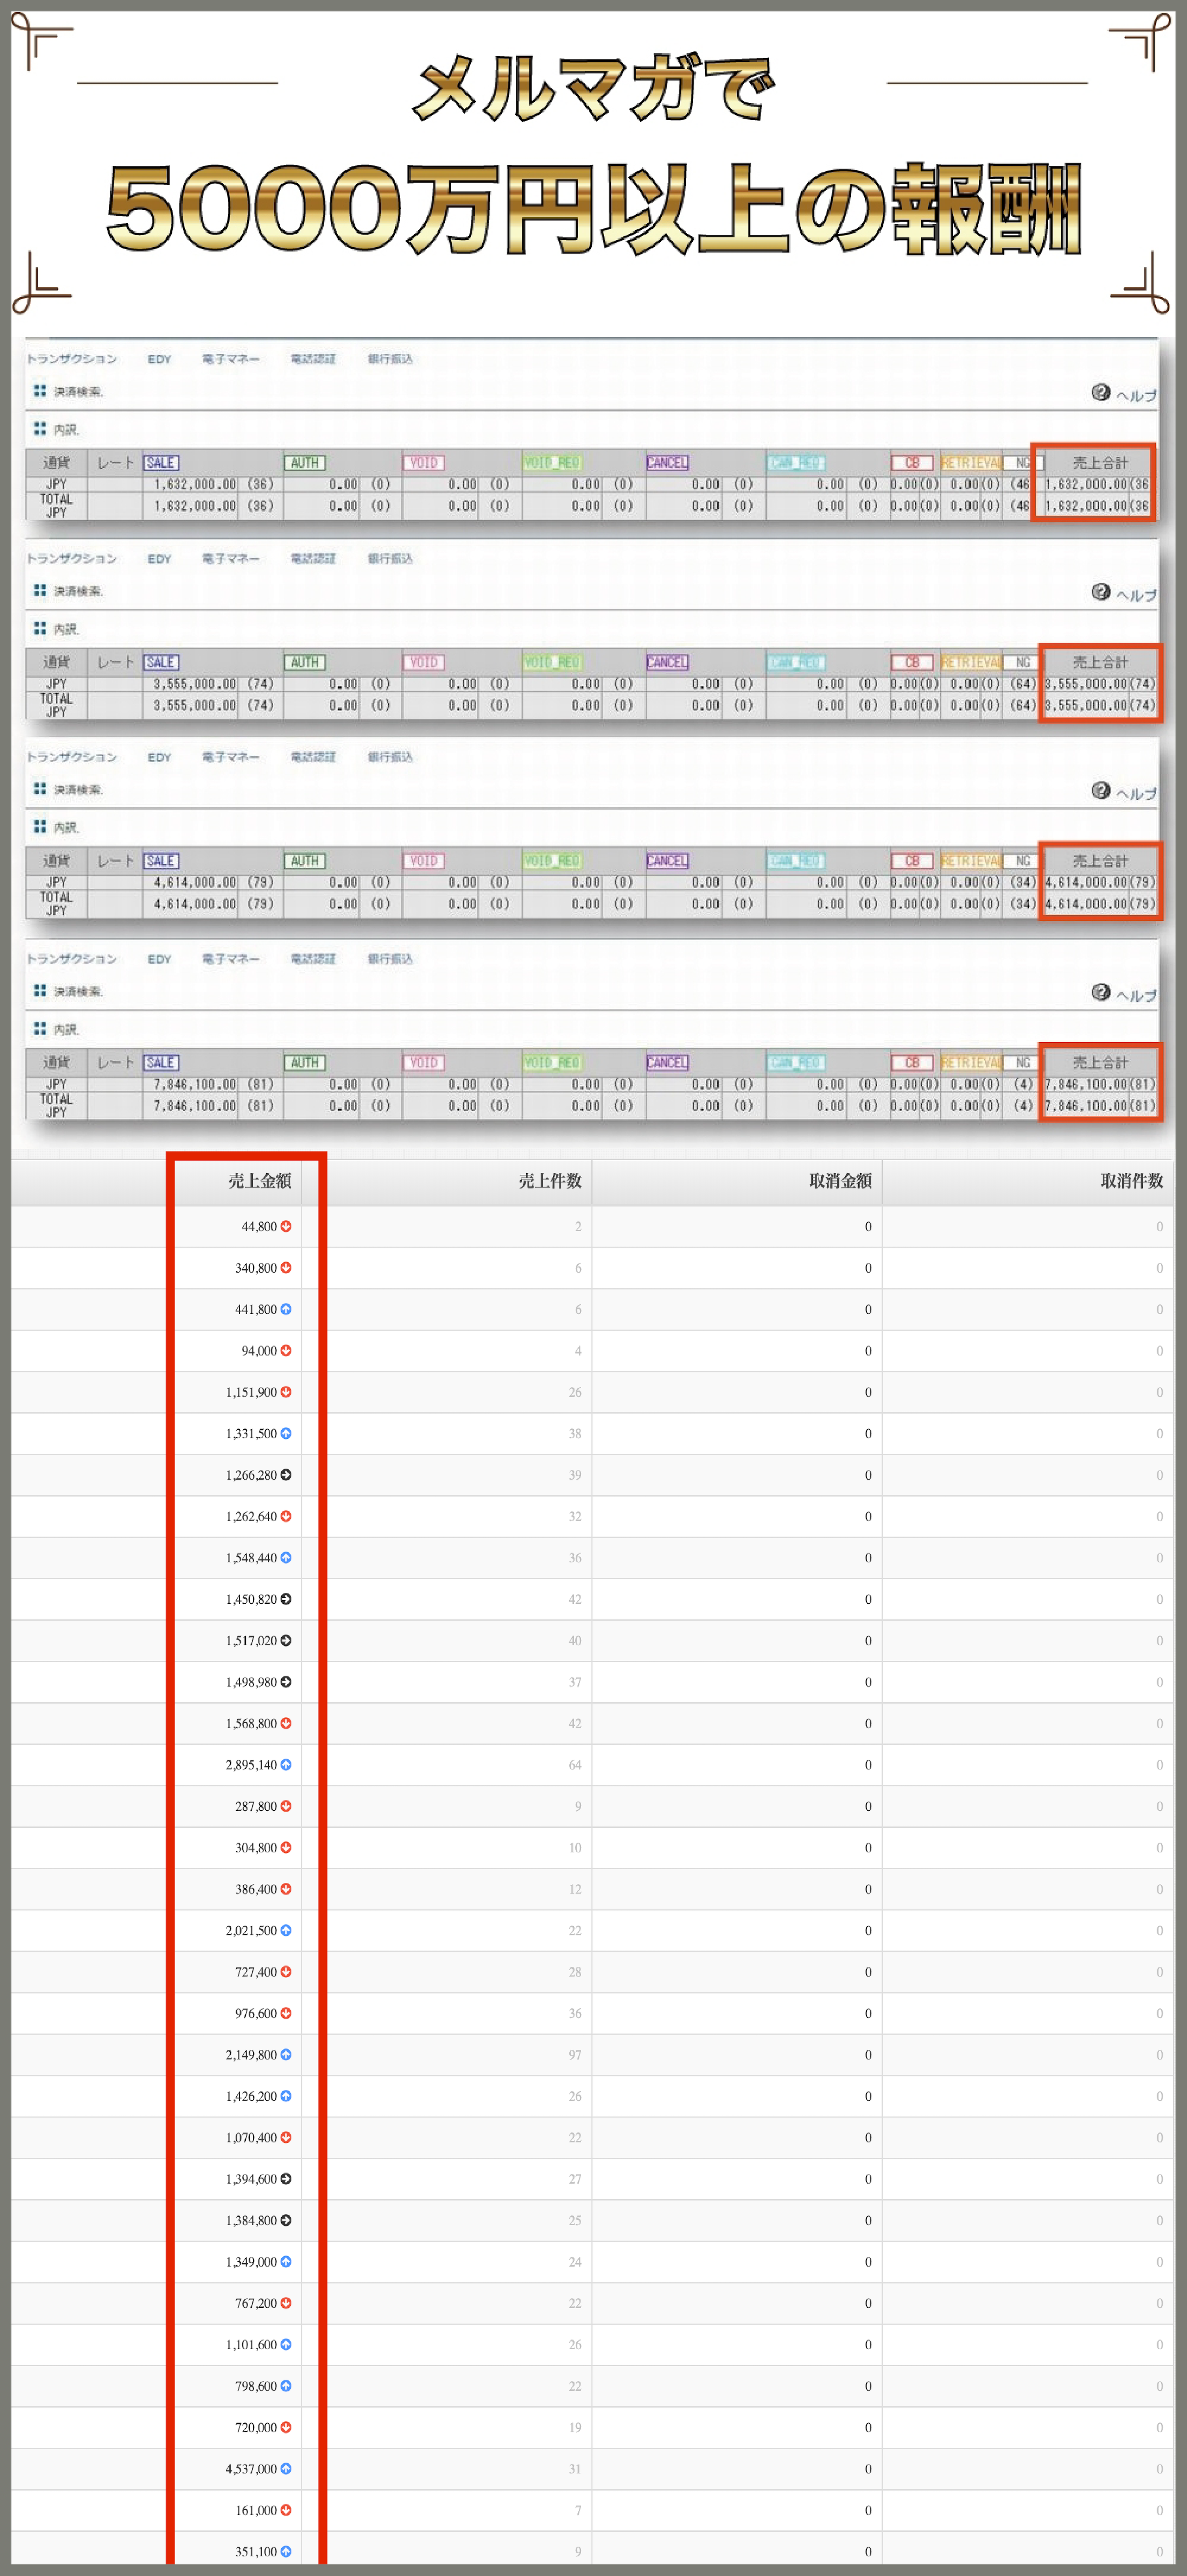Click the 売上金額 column header
Screen dimensions: 1187x2576
coord(260,1181)
